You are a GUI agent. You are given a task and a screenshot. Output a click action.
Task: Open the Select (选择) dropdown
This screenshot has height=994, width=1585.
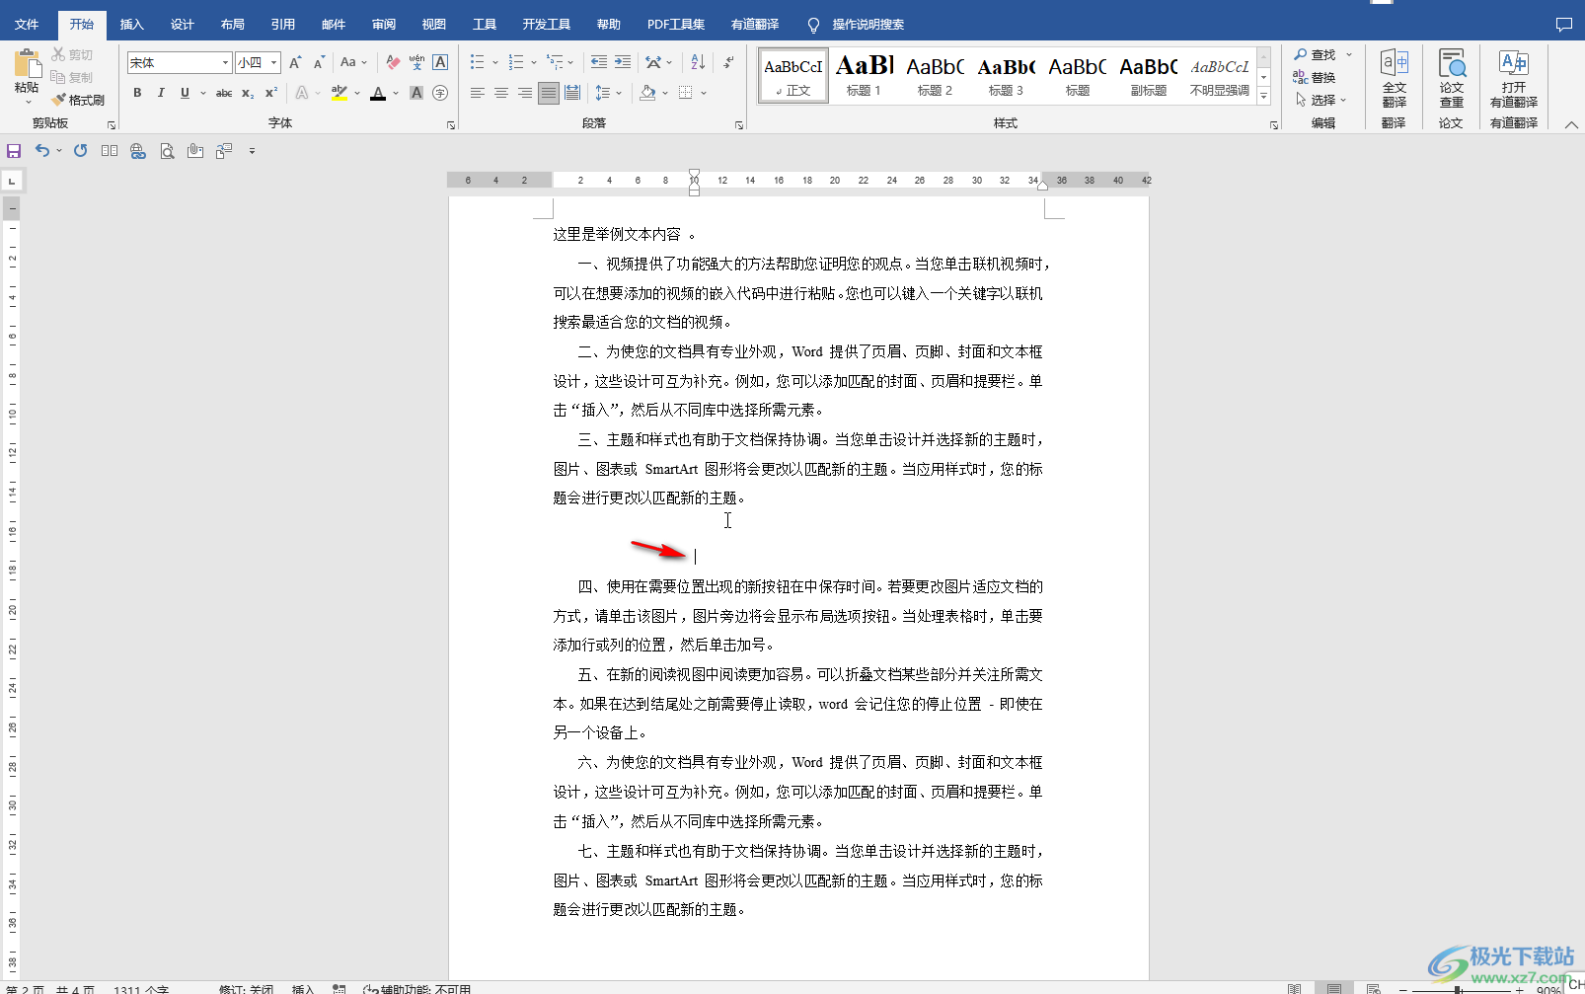(x=1321, y=100)
